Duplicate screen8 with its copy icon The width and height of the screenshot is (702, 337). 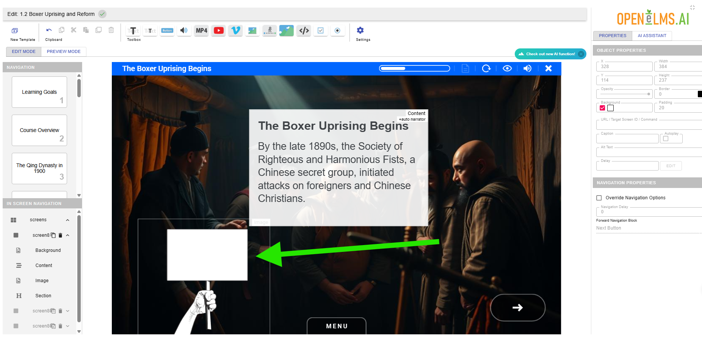pos(53,235)
